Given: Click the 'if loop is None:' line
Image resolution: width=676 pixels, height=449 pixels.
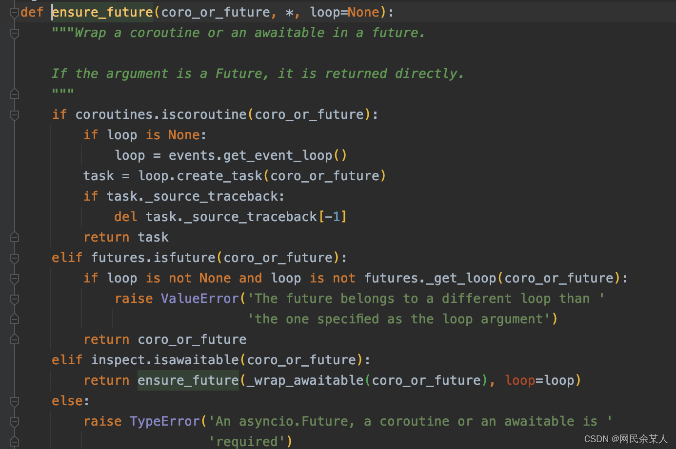Looking at the screenshot, I should (145, 135).
